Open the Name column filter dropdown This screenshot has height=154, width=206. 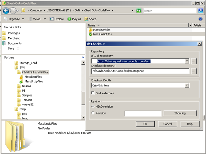(190, 25)
